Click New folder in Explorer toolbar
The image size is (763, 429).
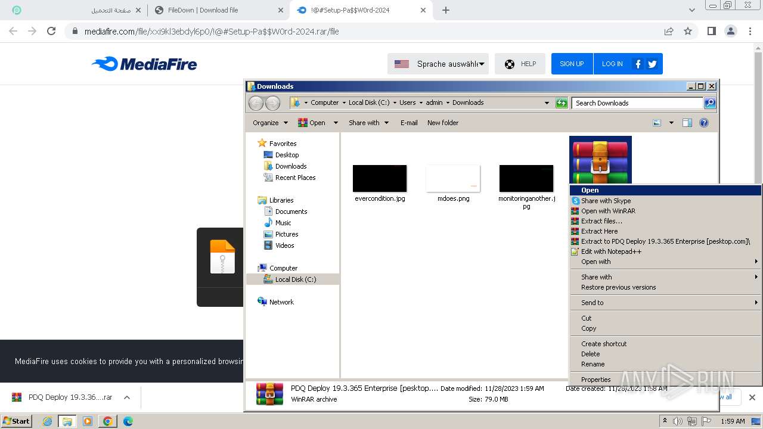[x=443, y=123]
